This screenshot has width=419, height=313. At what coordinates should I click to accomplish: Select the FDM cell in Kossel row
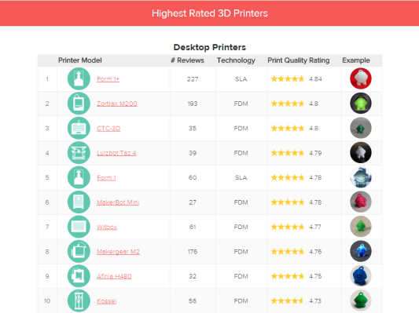pyautogui.click(x=241, y=301)
